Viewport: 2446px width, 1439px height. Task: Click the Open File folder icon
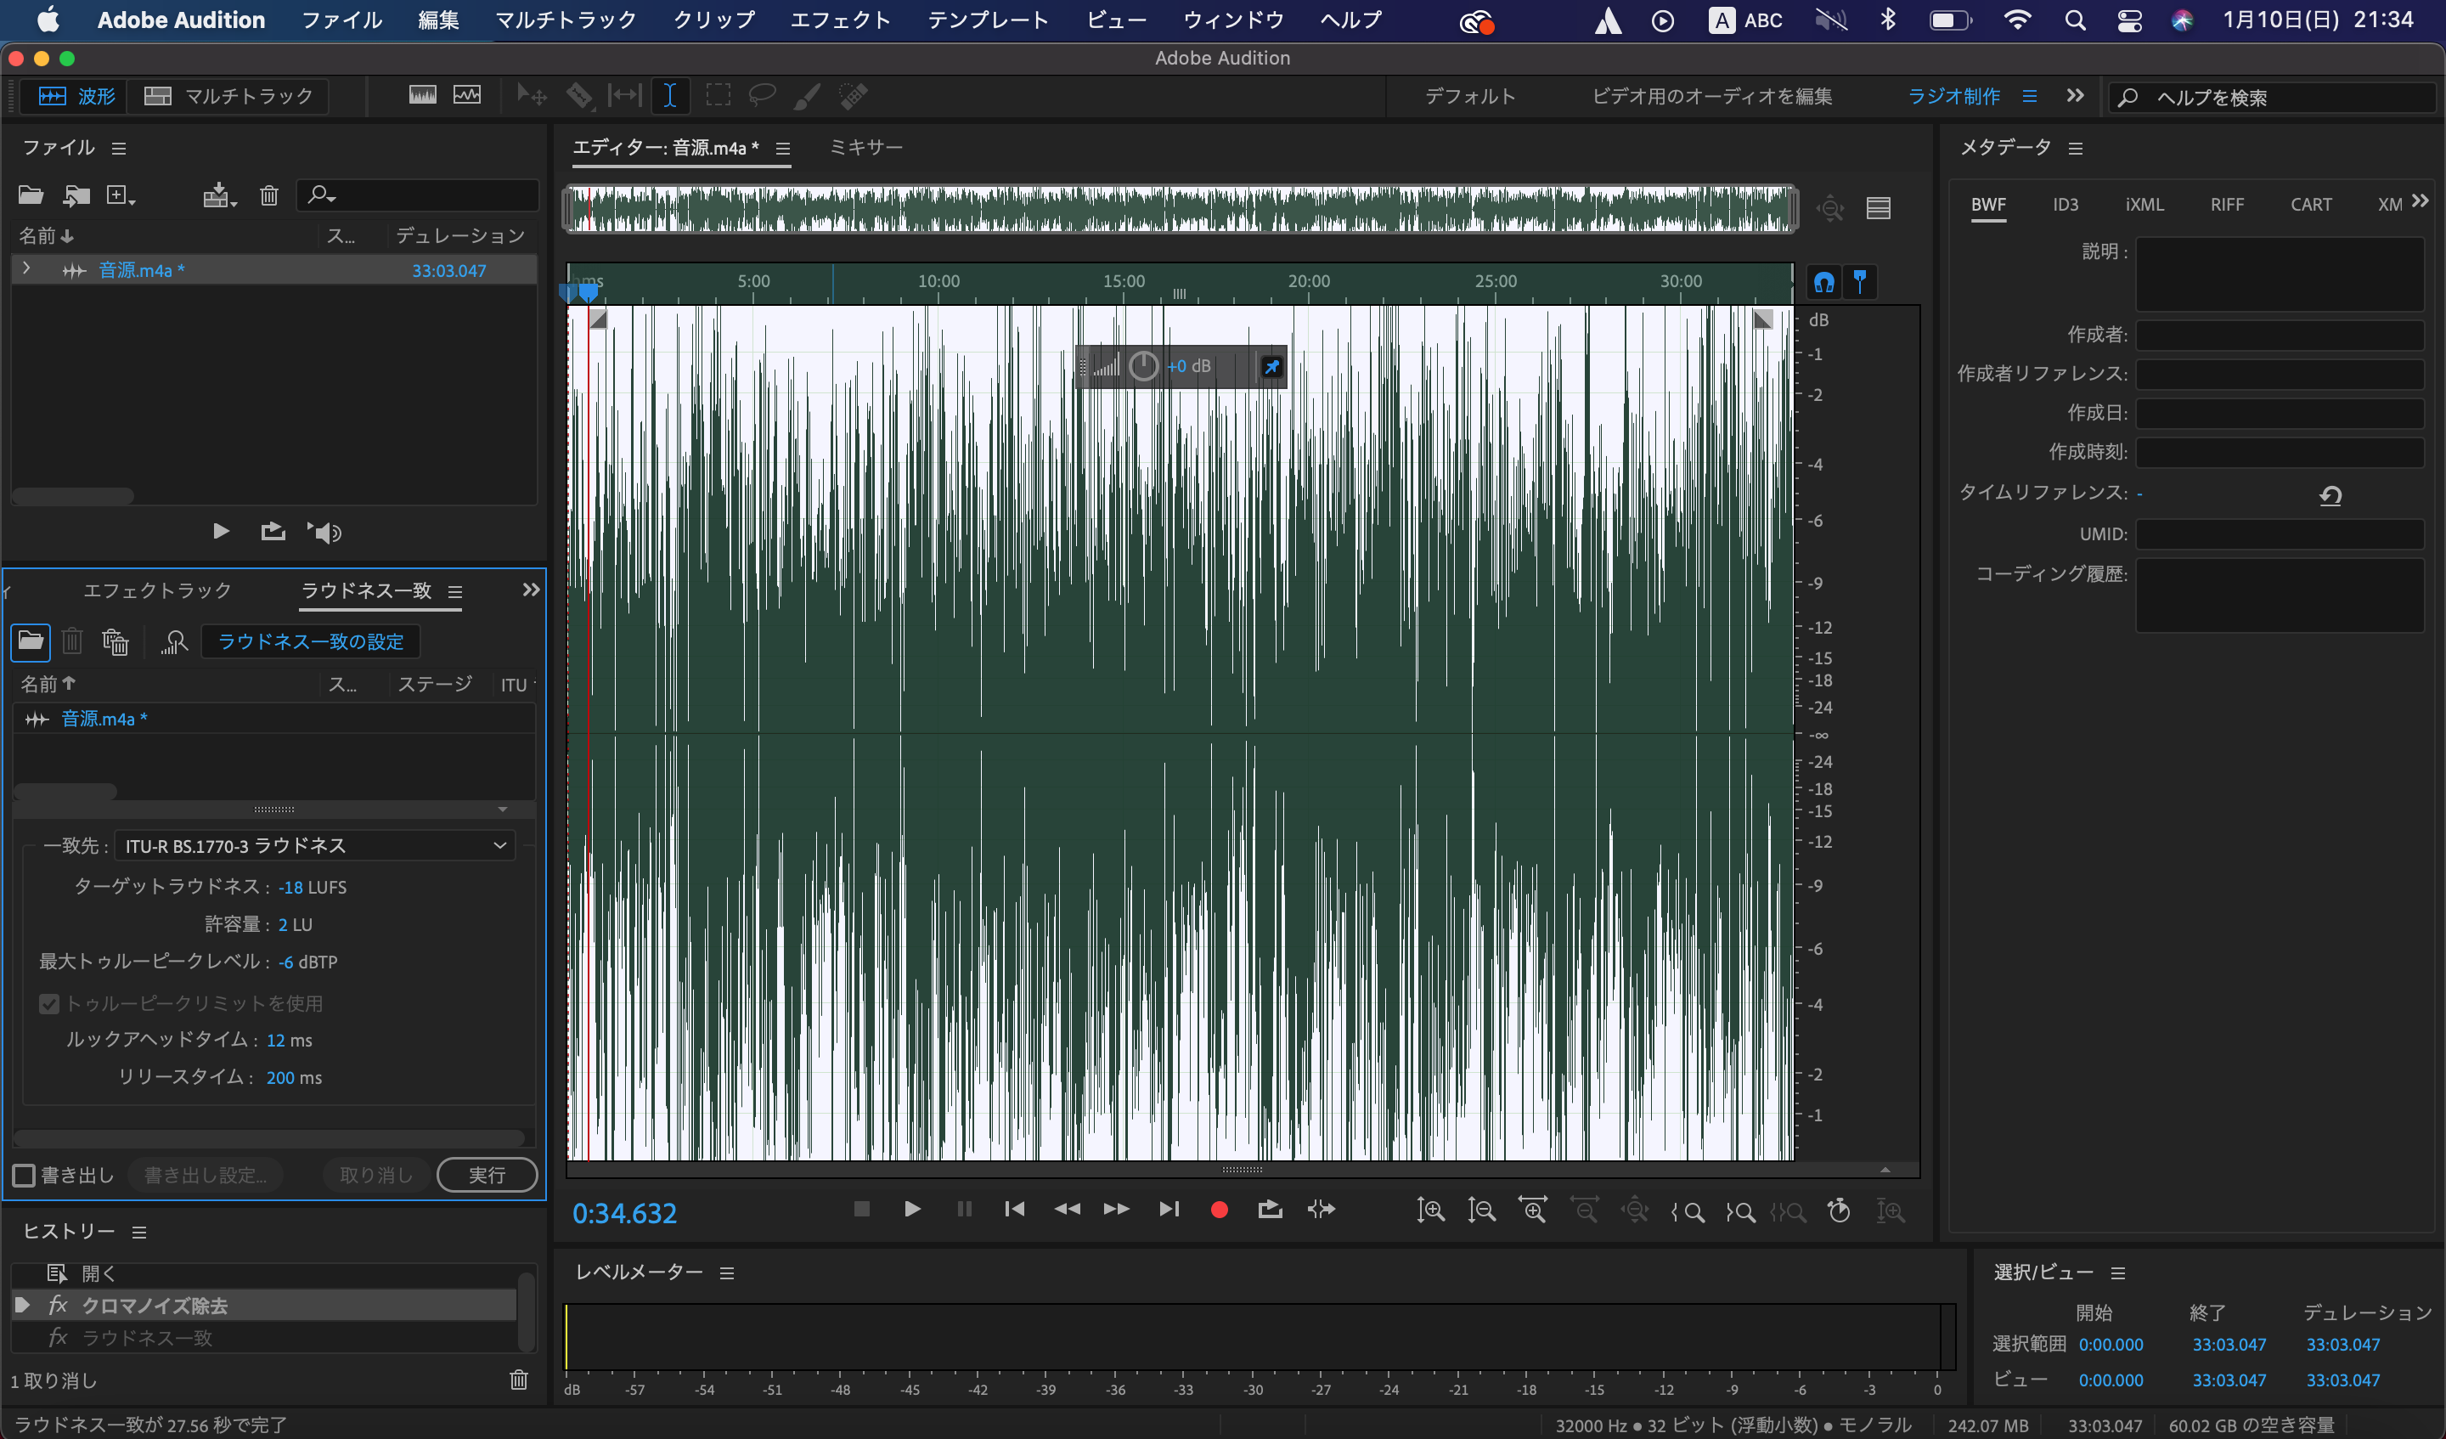(x=31, y=196)
